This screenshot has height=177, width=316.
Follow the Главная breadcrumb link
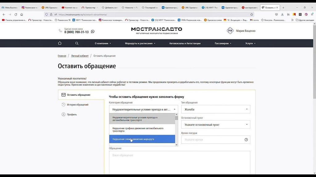(62, 56)
